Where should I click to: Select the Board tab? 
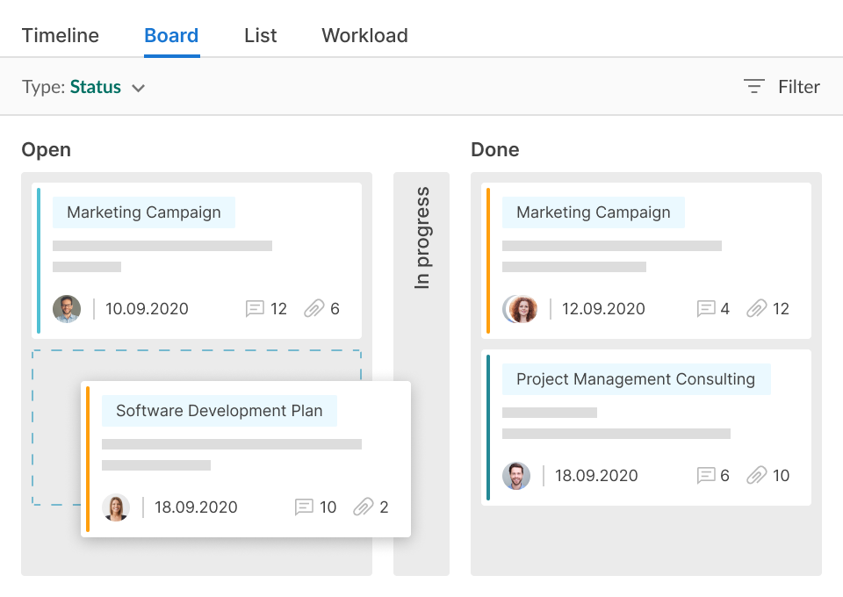pyautogui.click(x=171, y=36)
